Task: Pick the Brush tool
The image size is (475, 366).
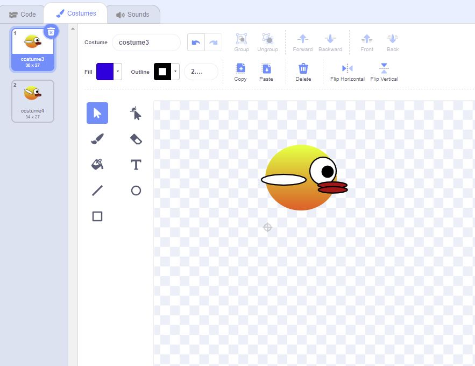Action: click(97, 139)
